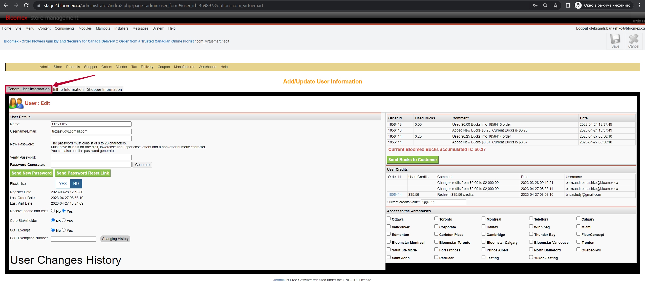Viewport: 645px width, 282px height.
Task: Reload the page
Action: tap(26, 5)
